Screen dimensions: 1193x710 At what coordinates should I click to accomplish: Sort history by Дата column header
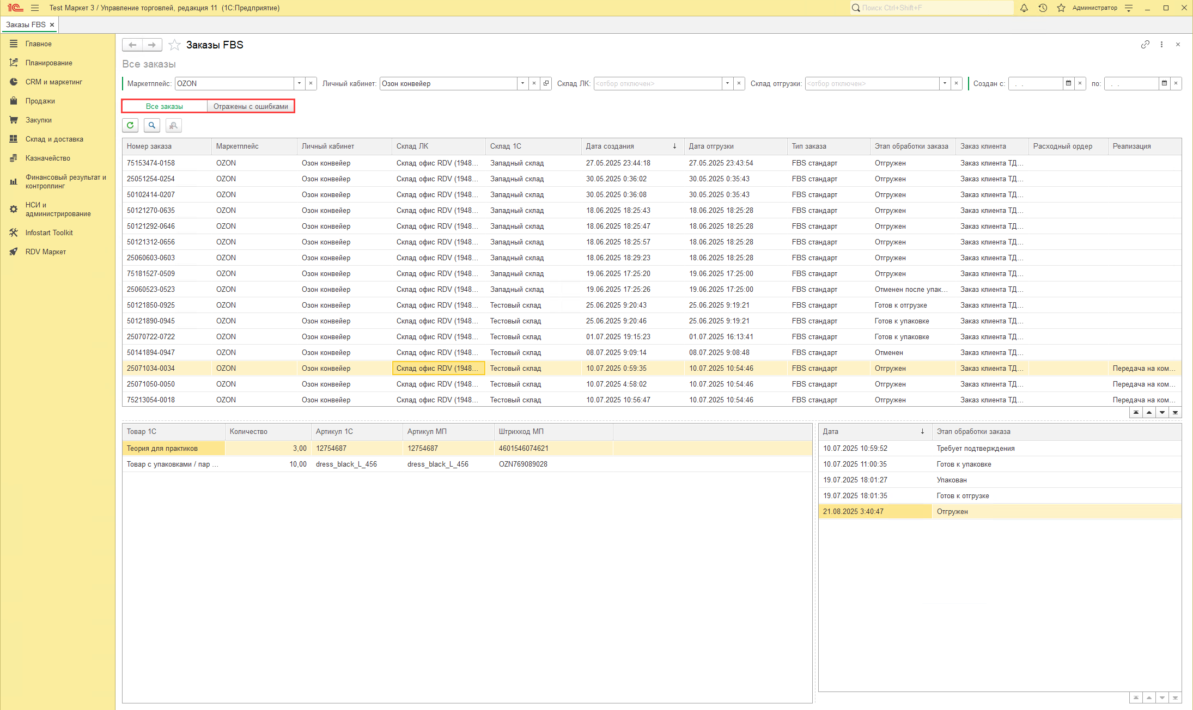pos(875,431)
